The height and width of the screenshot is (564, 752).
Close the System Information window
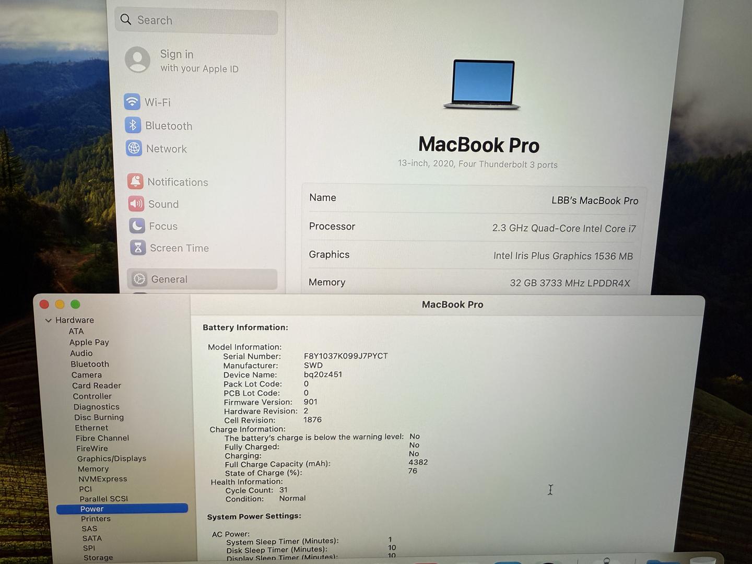pos(44,304)
